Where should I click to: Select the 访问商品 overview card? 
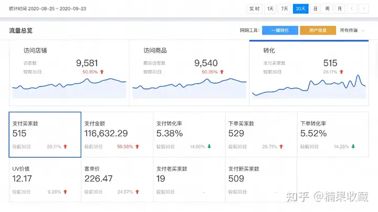(189, 73)
